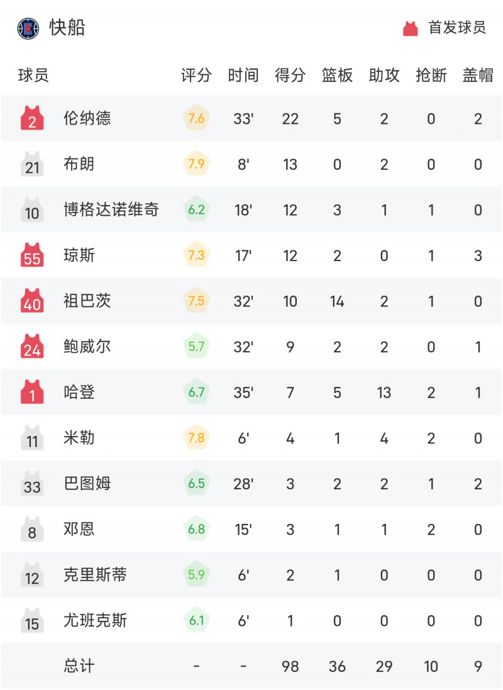Click the 快船 team name
The image size is (503, 690).
click(x=67, y=27)
